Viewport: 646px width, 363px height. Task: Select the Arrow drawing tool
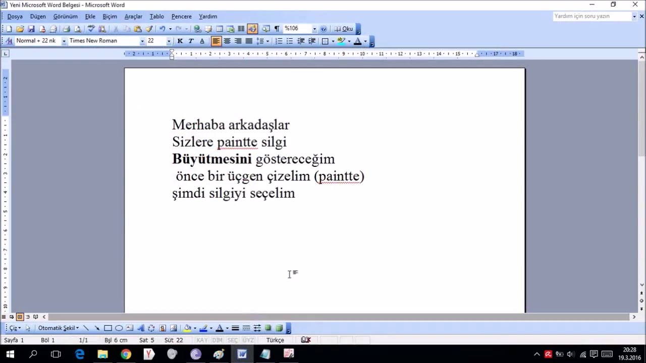pyautogui.click(x=97, y=328)
